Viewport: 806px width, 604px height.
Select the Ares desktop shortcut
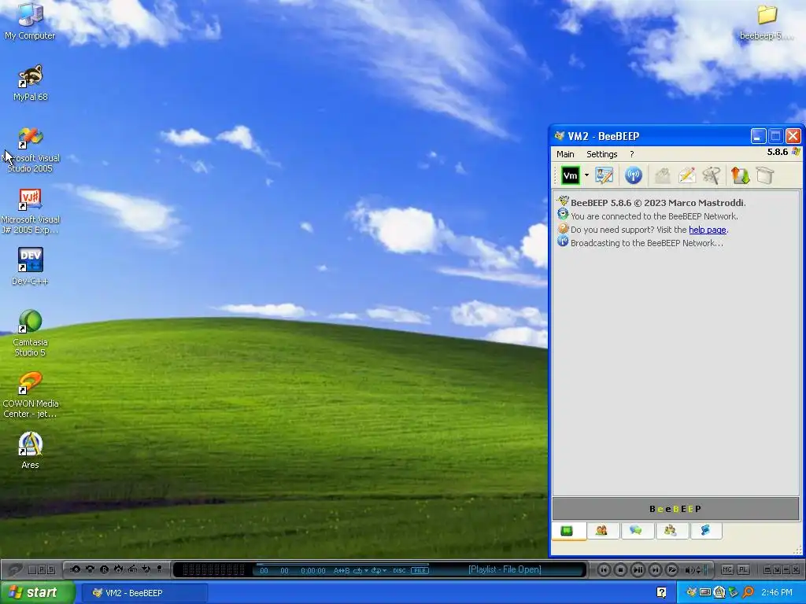(31, 451)
